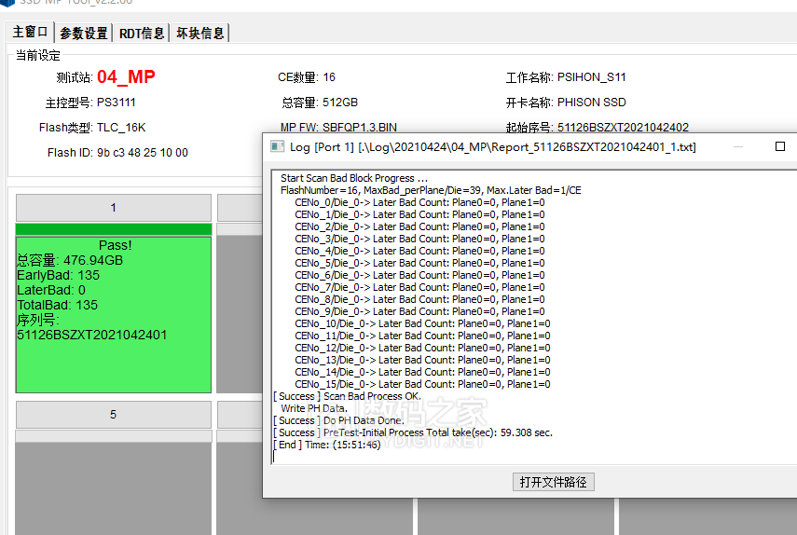Click the Flash ID value 9b c3 48

[142, 153]
